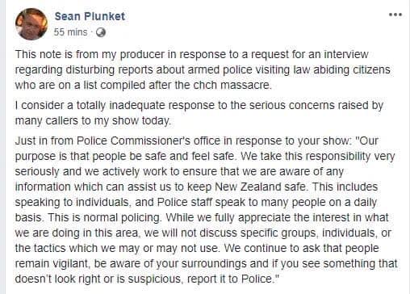
Task: Click the line "This is normal policing"
Action: pyautogui.click(x=202, y=217)
